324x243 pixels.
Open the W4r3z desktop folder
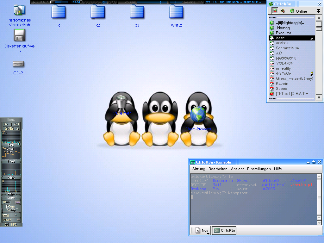coord(176,12)
